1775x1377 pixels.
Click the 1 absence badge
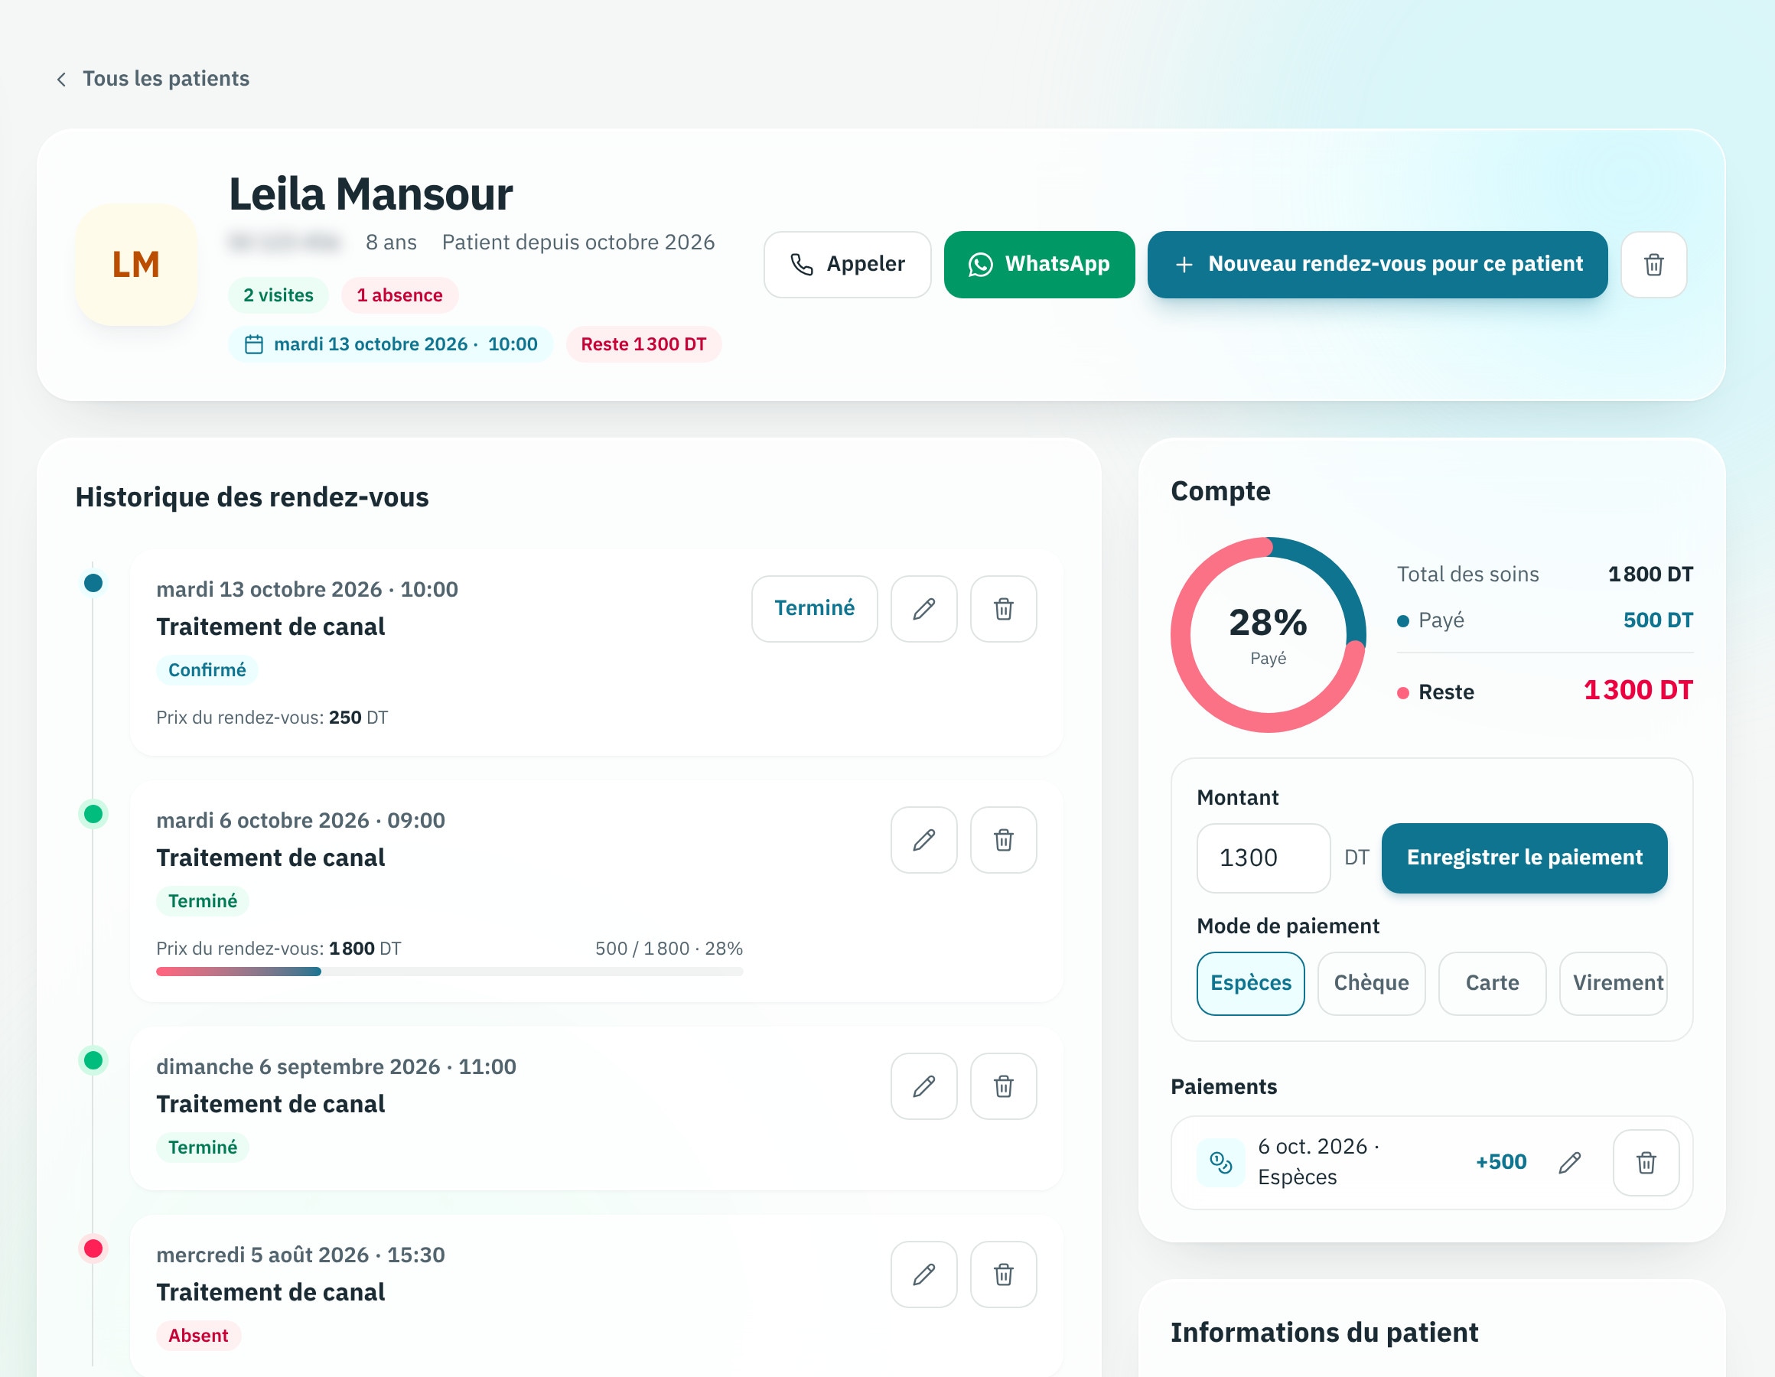point(399,295)
